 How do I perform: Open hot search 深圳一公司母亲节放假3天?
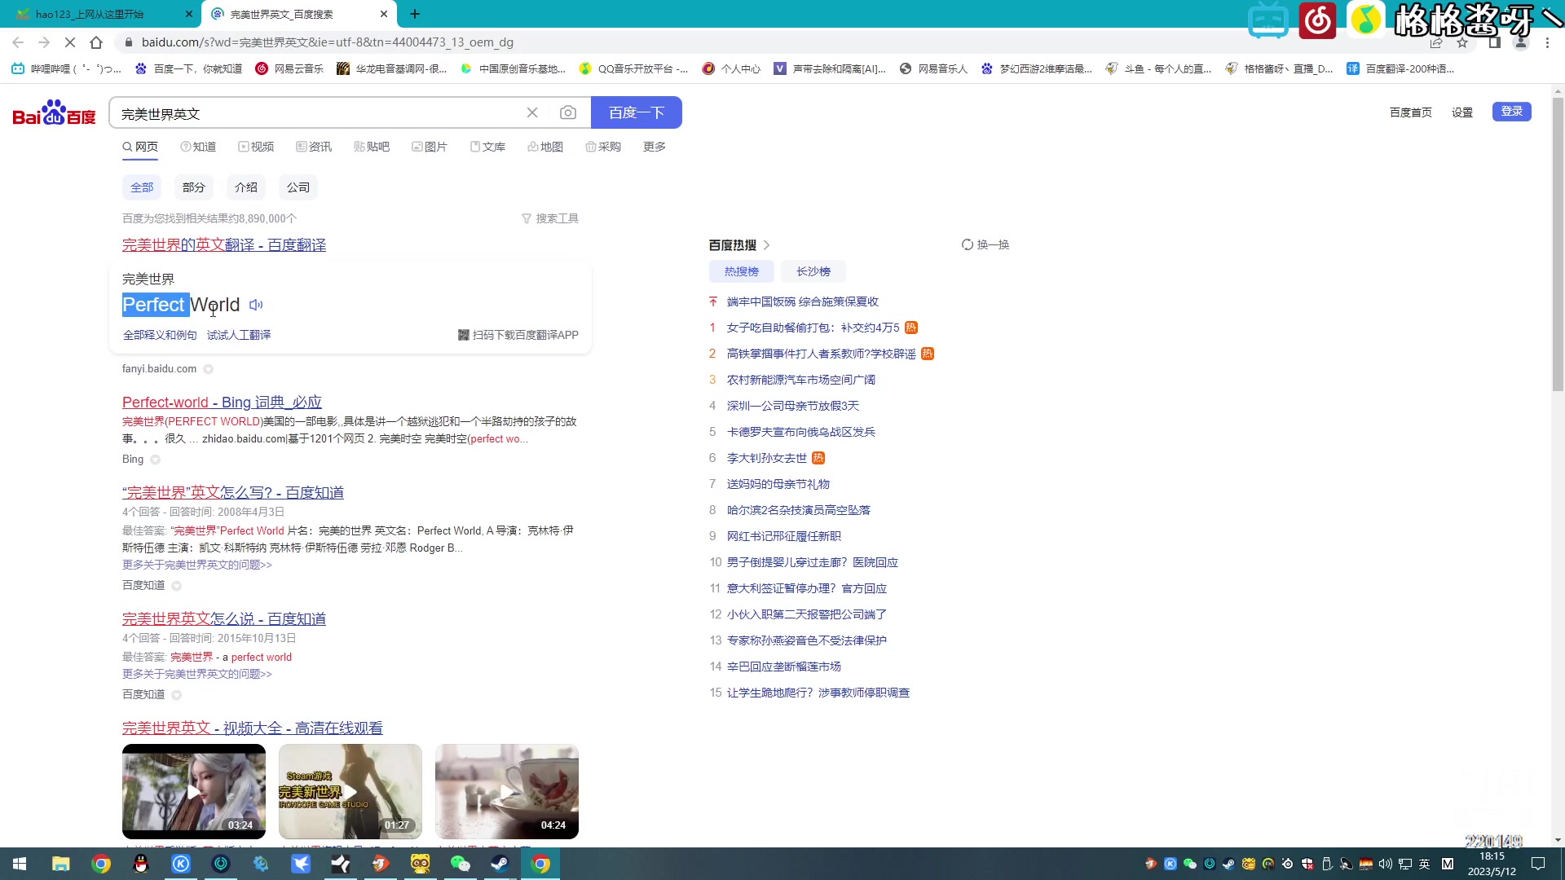point(793,406)
